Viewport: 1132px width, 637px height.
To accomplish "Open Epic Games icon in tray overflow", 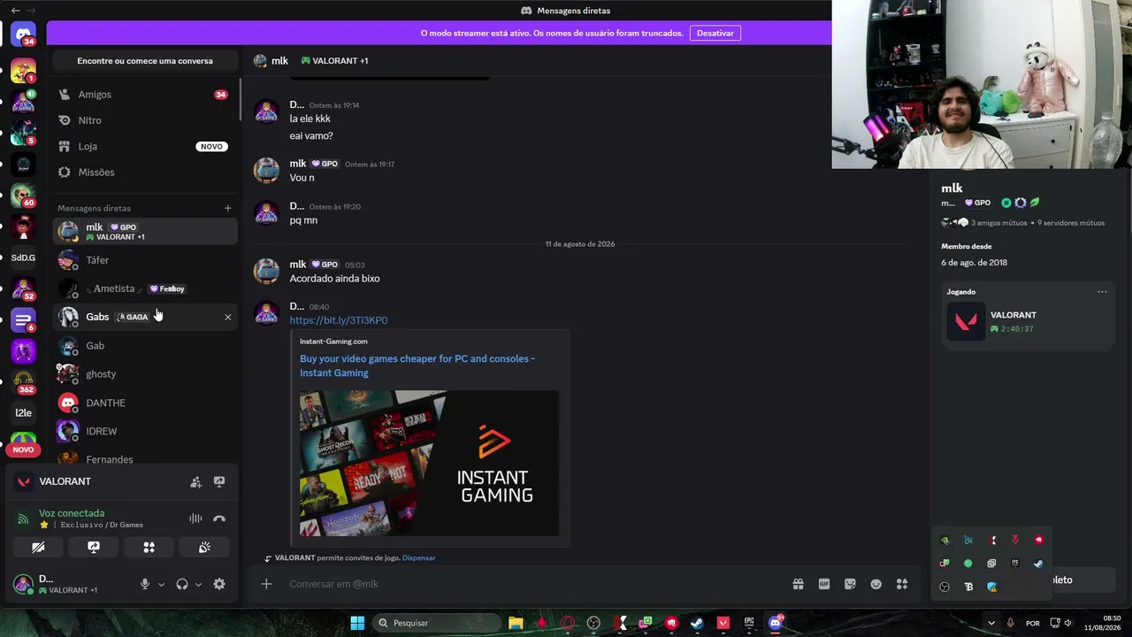I will [x=1015, y=564].
